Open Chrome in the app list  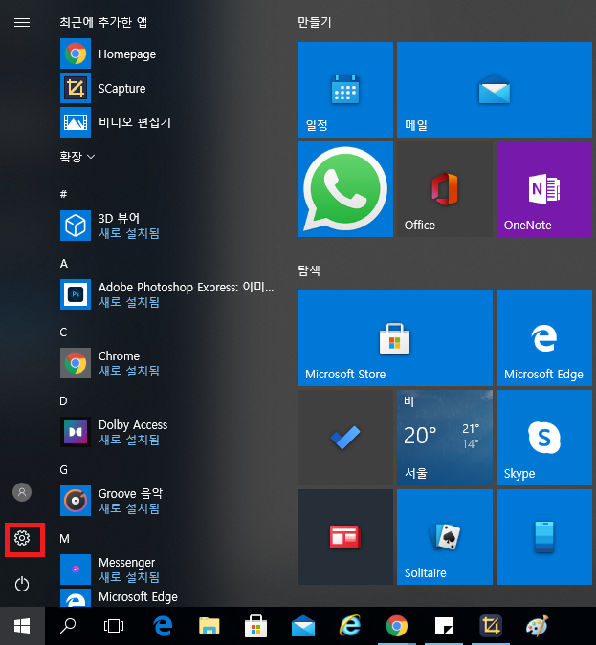point(110,363)
